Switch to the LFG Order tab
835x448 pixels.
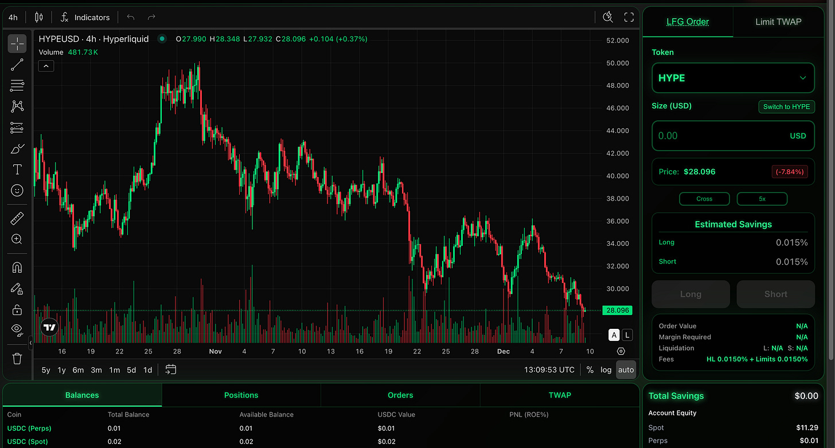point(688,22)
